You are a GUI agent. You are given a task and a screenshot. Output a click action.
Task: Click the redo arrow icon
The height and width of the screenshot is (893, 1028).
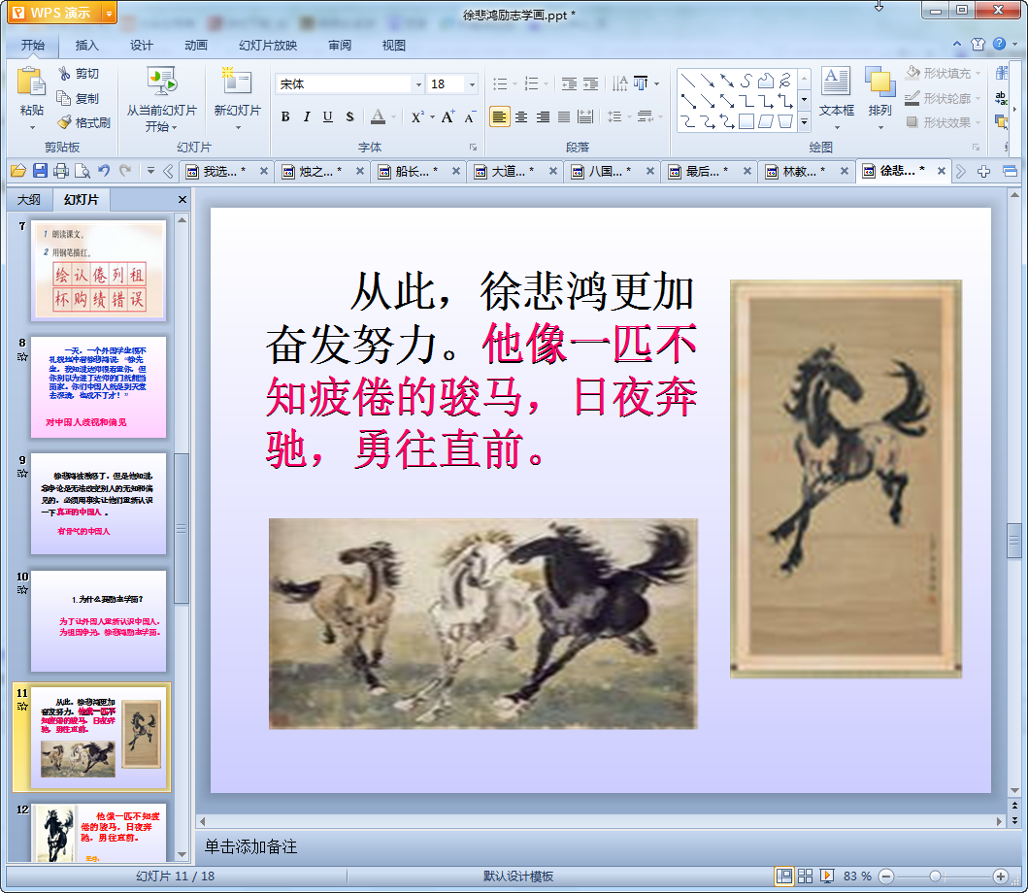pyautogui.click(x=125, y=171)
